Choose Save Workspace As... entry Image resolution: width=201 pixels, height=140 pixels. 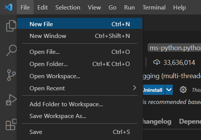tap(80, 116)
